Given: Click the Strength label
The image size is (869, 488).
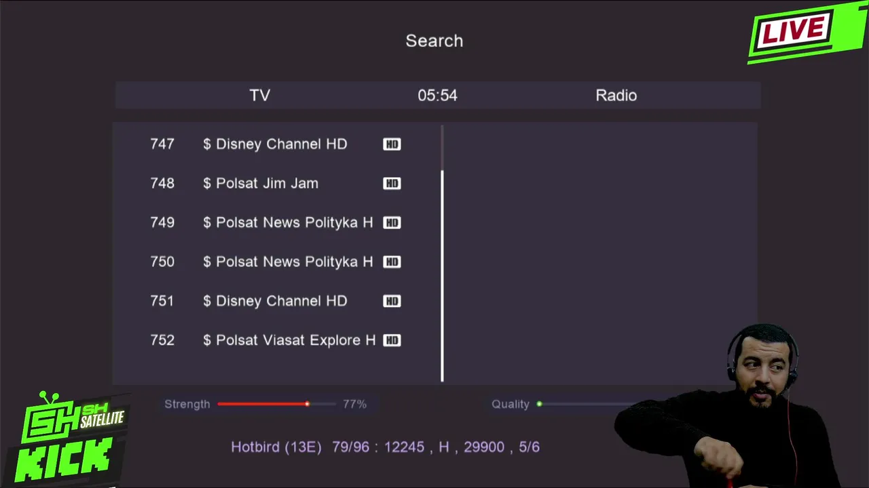Looking at the screenshot, I should 187,404.
